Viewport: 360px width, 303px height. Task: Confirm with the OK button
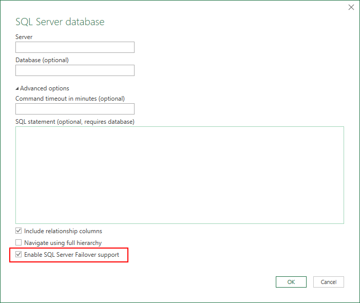(x=291, y=282)
